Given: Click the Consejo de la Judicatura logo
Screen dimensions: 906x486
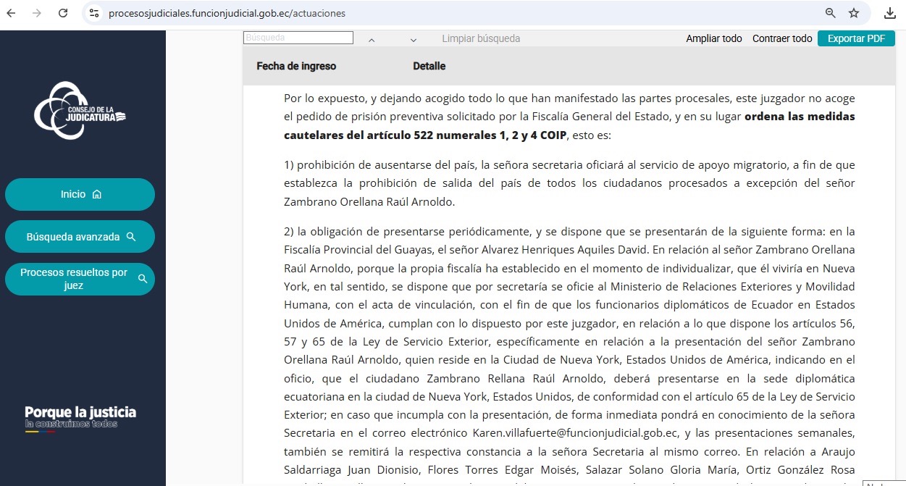Looking at the screenshot, I should 80,110.
